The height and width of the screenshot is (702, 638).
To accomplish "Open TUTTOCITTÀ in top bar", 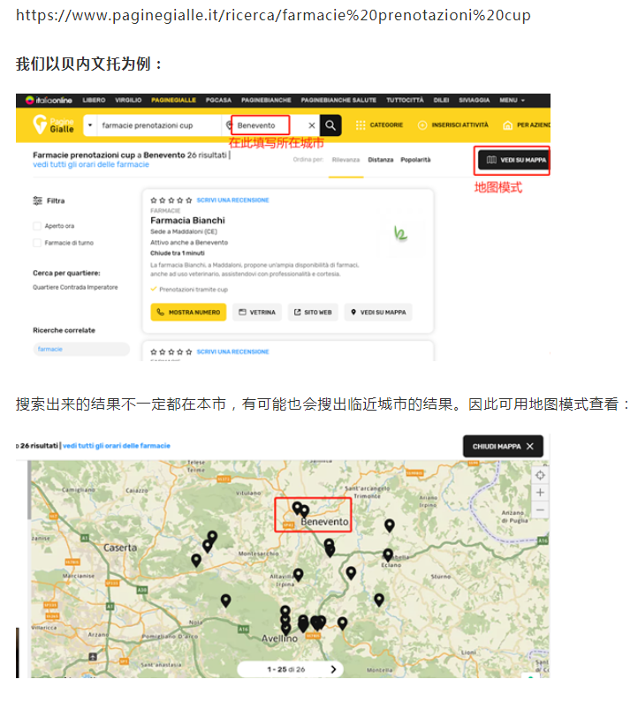I will tap(405, 101).
